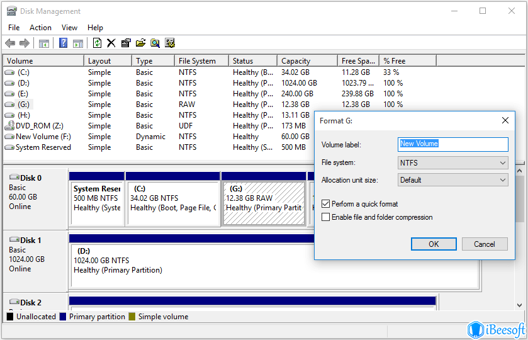Uncheck Perform a quick format

(325, 204)
